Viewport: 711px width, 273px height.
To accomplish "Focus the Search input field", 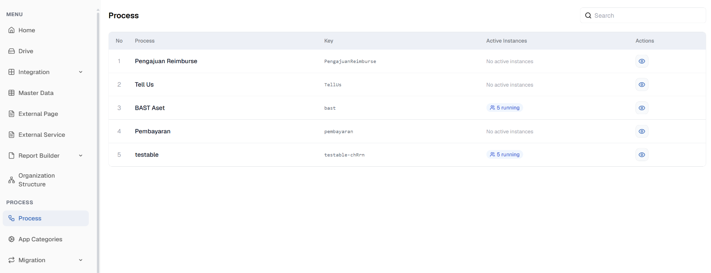I will pos(643,15).
